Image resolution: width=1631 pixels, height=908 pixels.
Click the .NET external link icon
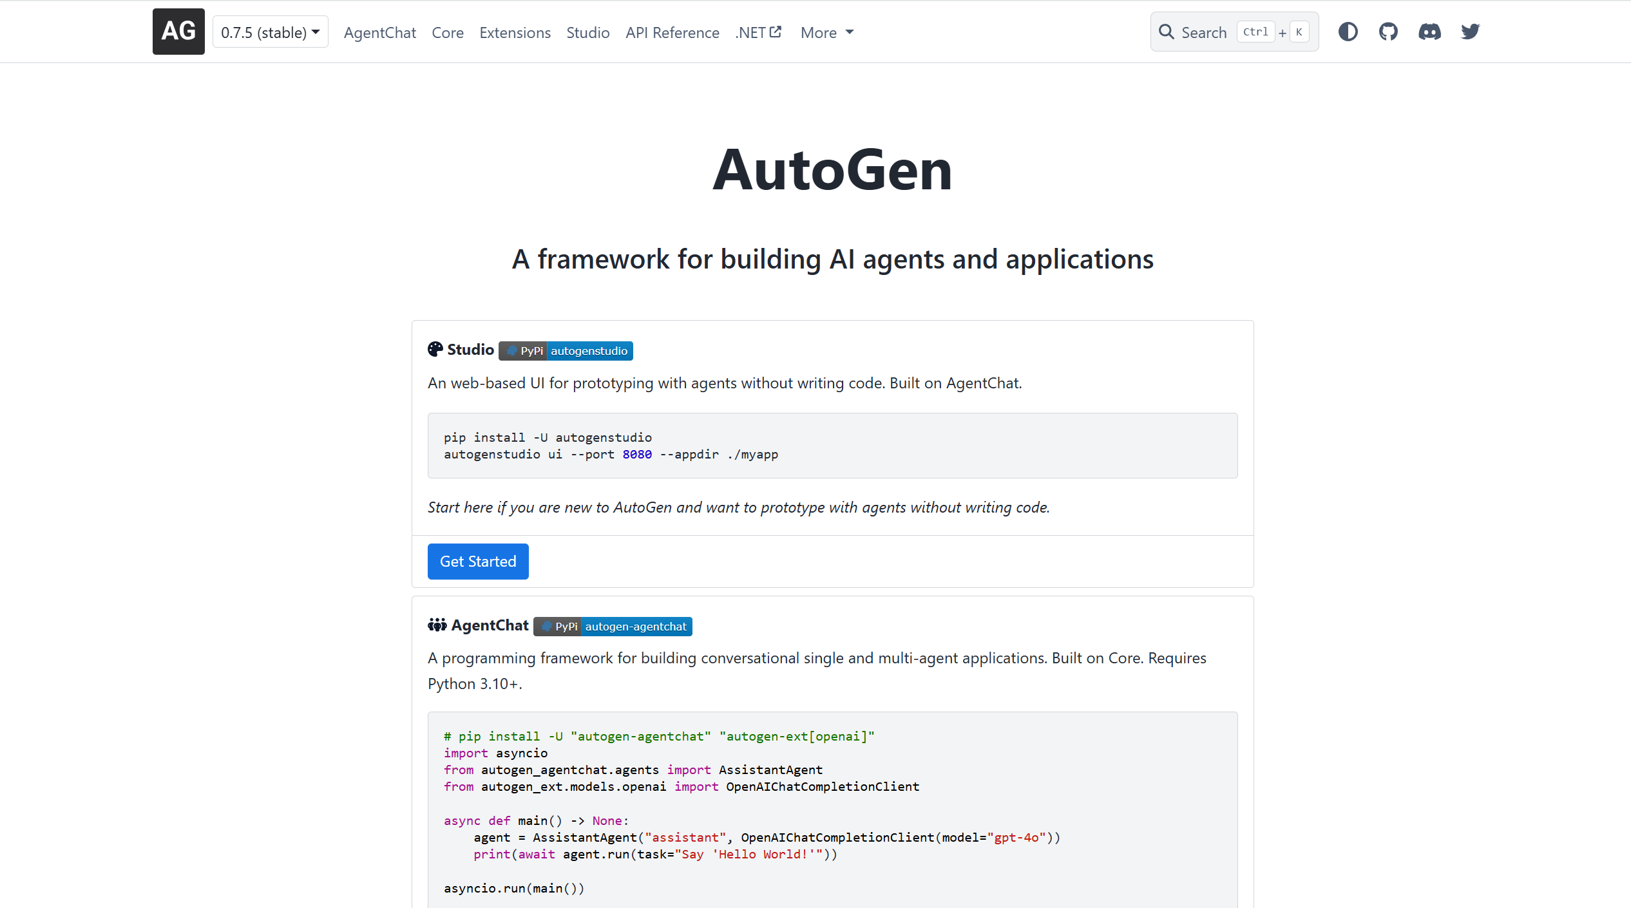(x=776, y=32)
